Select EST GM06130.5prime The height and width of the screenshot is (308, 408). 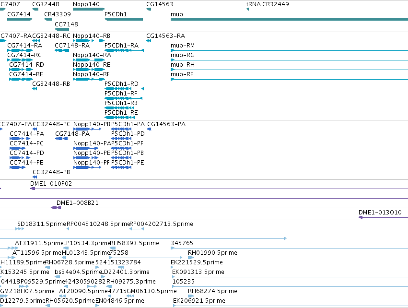point(130,296)
